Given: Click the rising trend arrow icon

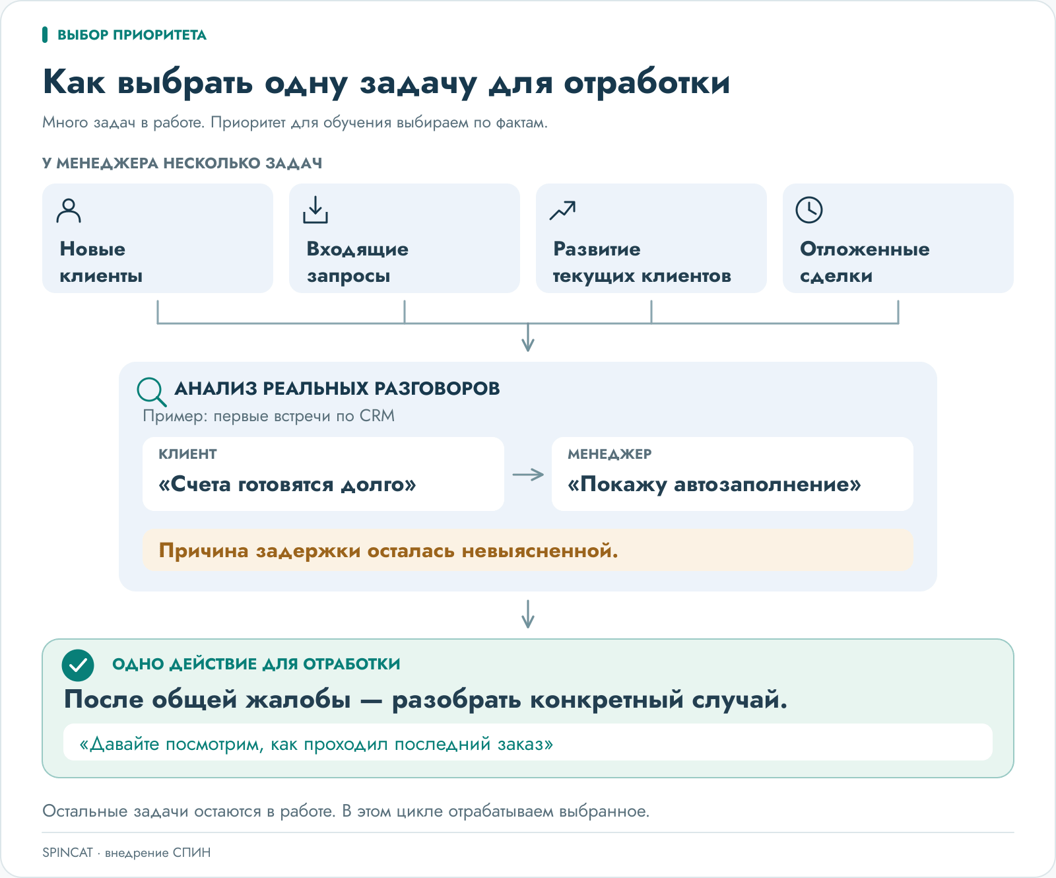Looking at the screenshot, I should [562, 210].
